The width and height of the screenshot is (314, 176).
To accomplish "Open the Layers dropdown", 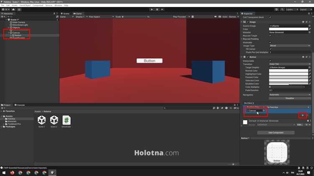I will pos(291,9).
